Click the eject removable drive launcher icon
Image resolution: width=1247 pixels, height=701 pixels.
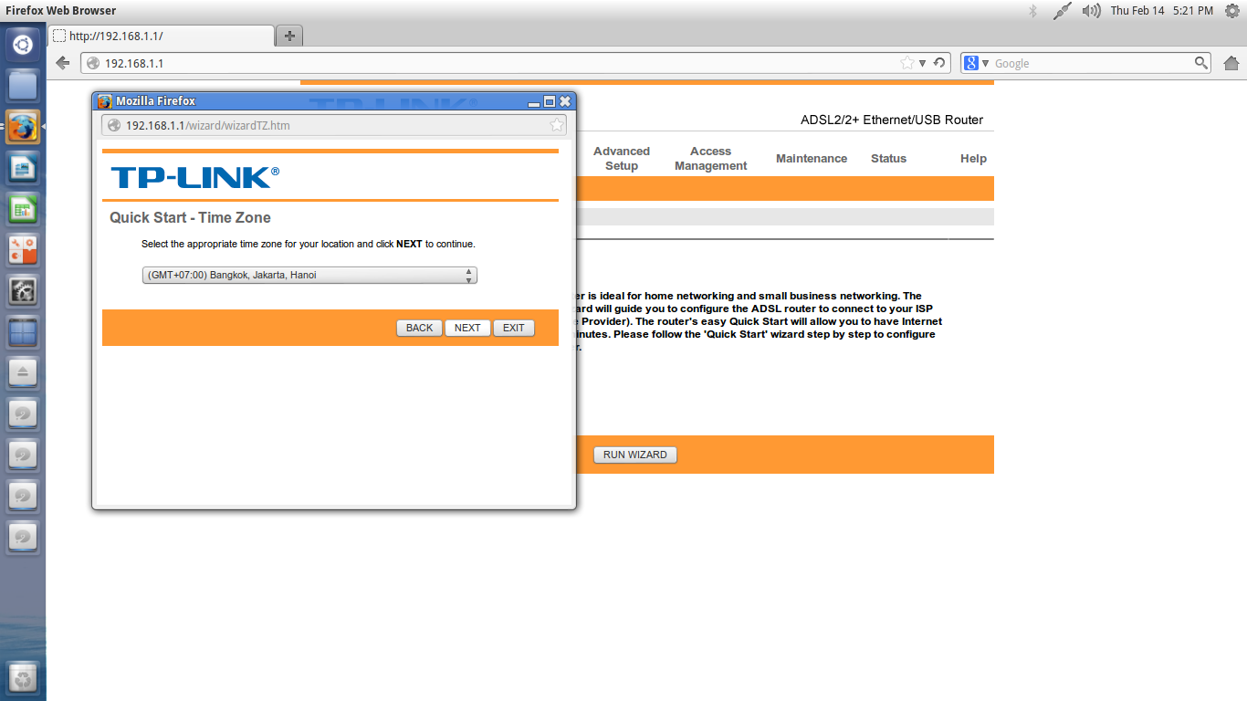point(23,371)
